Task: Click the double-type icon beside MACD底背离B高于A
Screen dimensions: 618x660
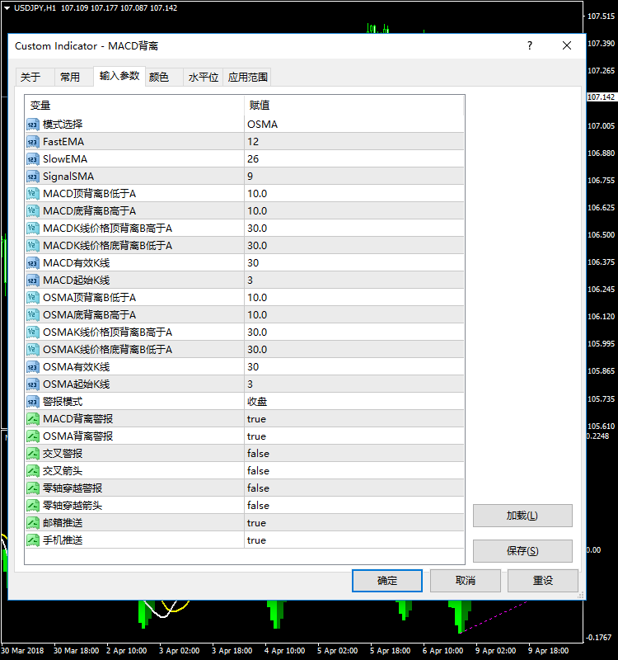Action: (33, 211)
